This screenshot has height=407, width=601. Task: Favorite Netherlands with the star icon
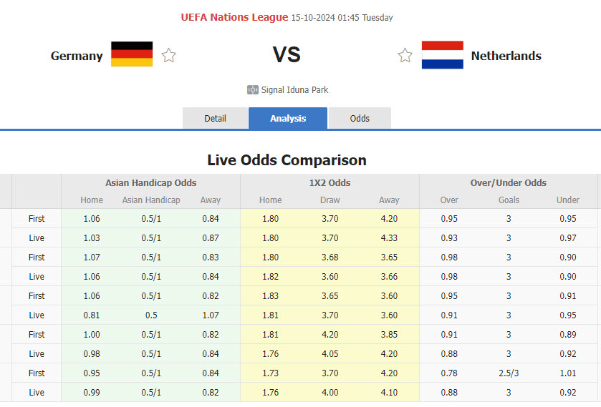point(405,55)
